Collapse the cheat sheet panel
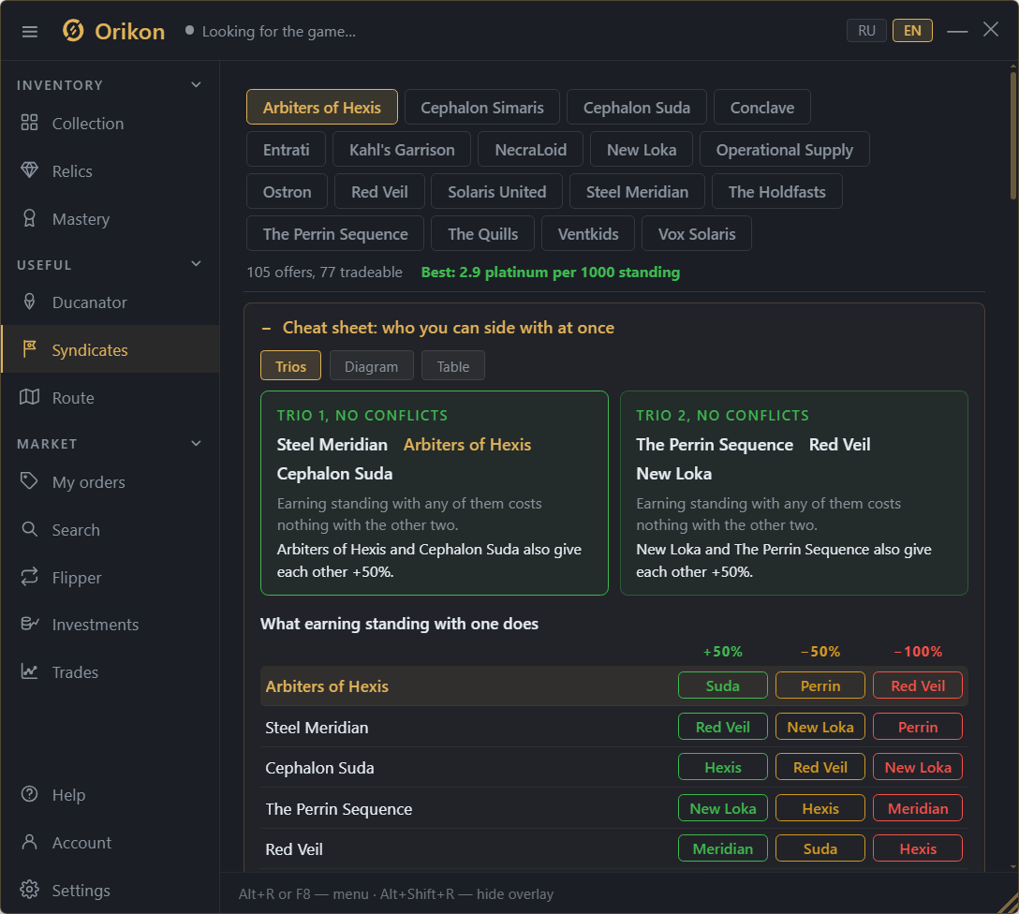Screen dimensions: 1019x914 pyautogui.click(x=266, y=328)
